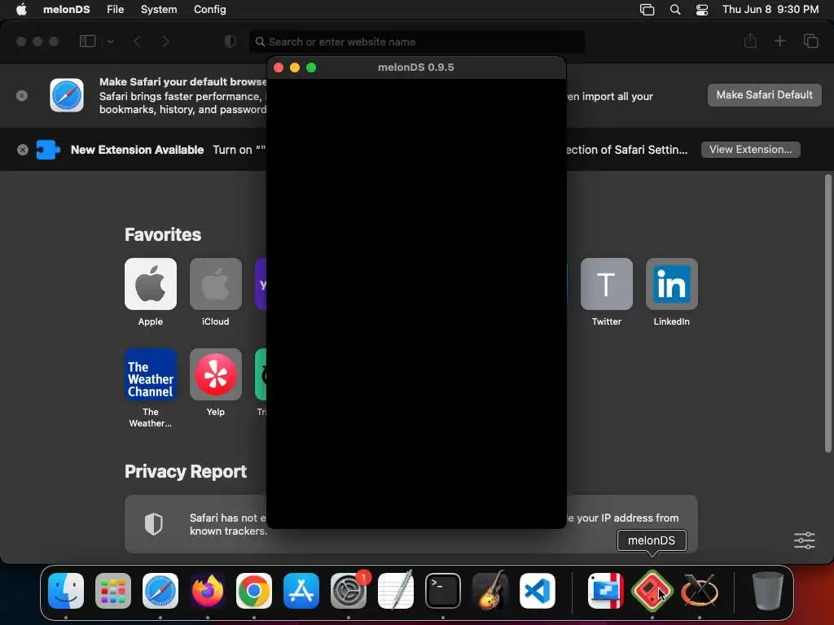Go forward in Safari

coord(165,42)
